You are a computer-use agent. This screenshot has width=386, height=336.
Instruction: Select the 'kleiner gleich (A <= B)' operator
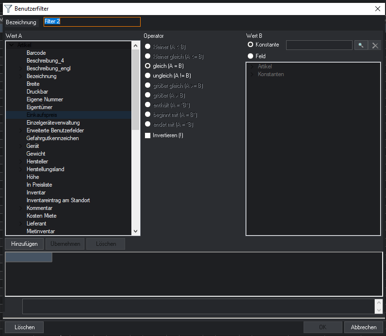pyautogui.click(x=148, y=56)
